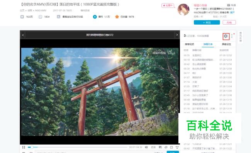Select danmaku row at 00:20
The height and width of the screenshot is (153, 251).
(x=208, y=68)
